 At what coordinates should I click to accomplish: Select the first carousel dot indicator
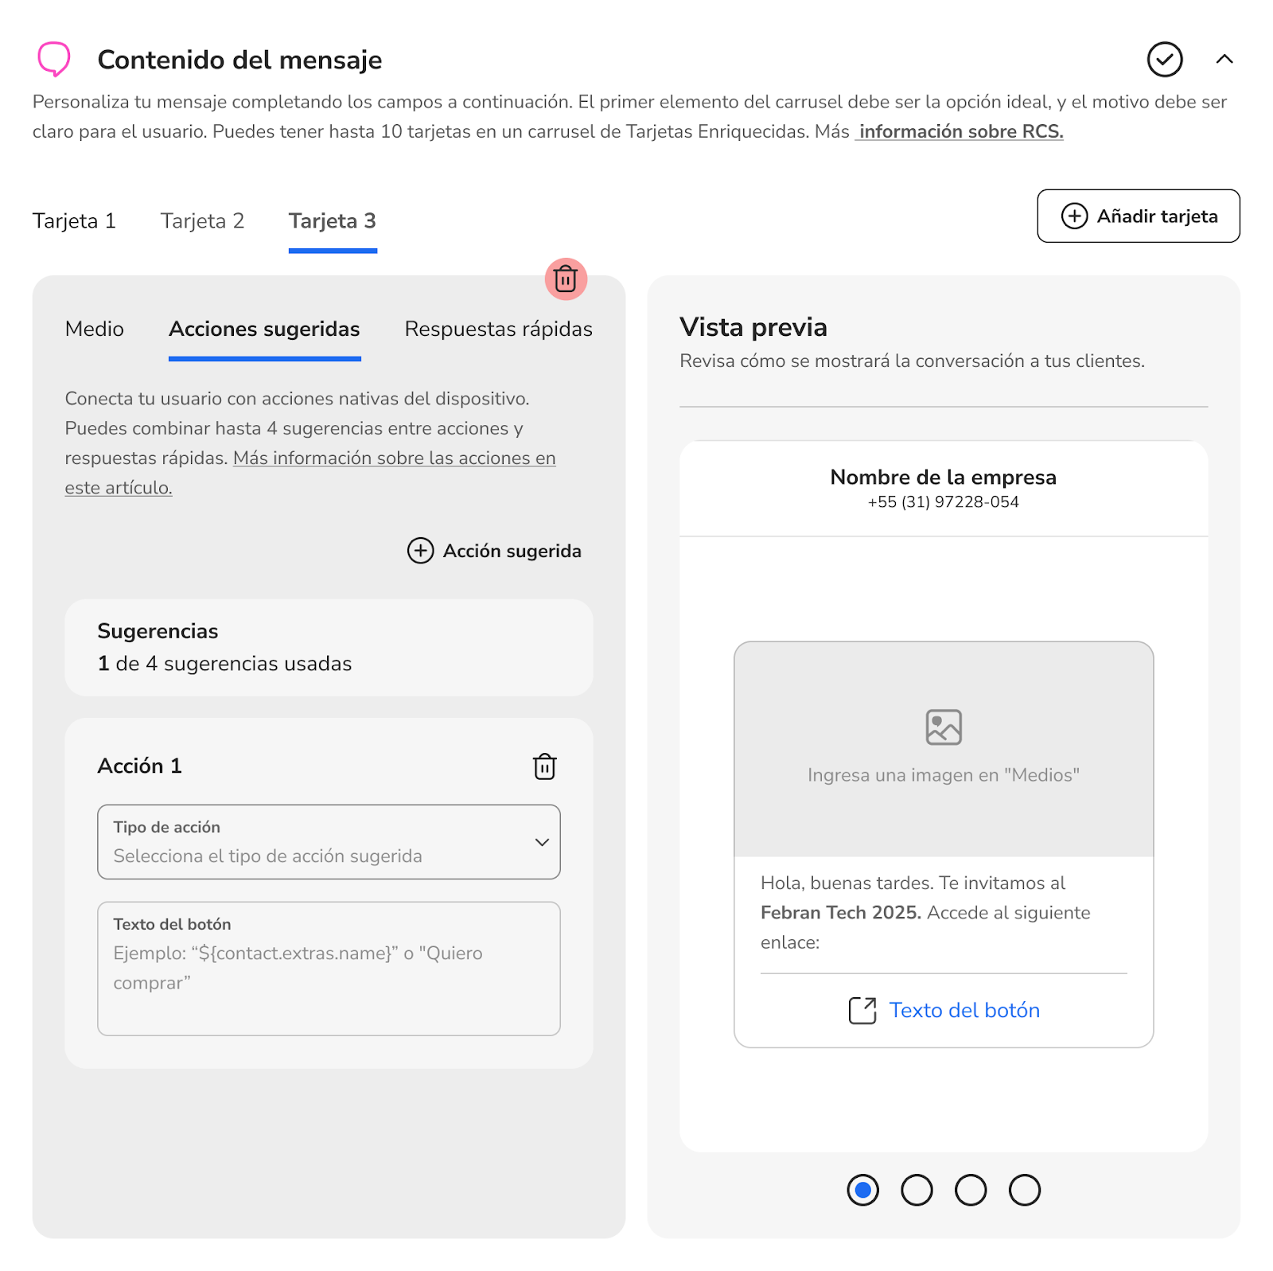862,1191
